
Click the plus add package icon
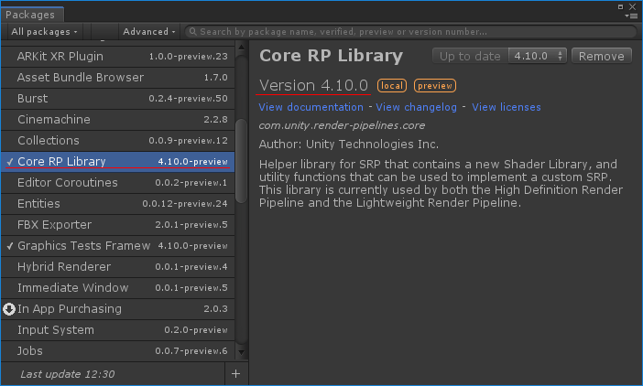click(235, 374)
